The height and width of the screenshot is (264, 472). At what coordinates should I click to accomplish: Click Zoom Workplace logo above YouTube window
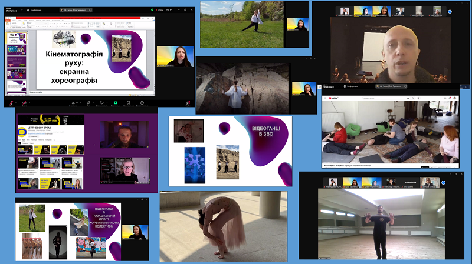(x=329, y=86)
